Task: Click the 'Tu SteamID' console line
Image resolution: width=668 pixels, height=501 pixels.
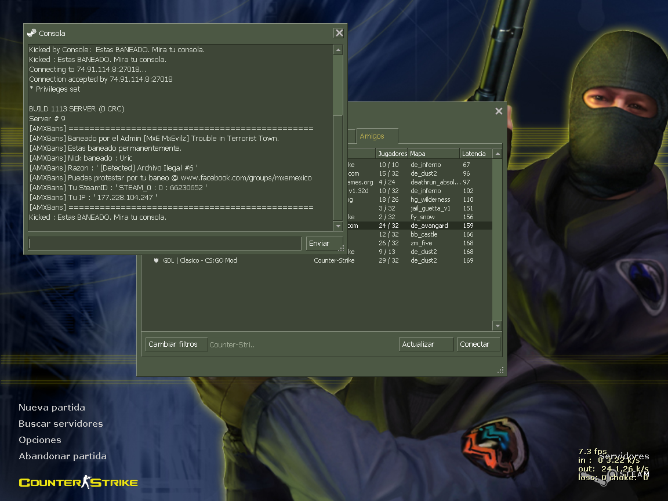Action: coord(118,187)
